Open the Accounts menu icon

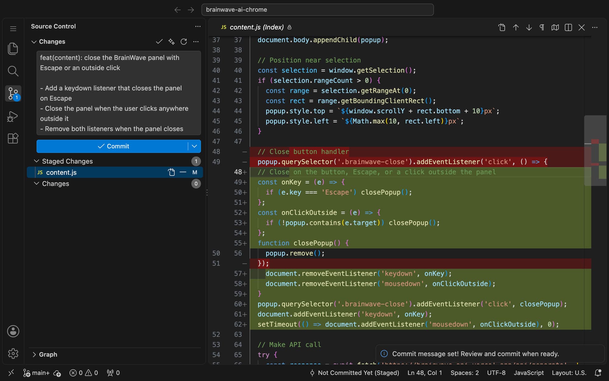(13, 331)
